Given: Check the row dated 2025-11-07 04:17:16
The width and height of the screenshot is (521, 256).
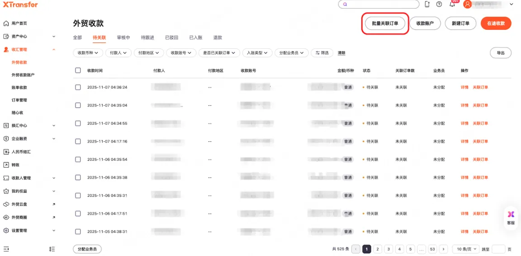Looking at the screenshot, I should pos(78,141).
